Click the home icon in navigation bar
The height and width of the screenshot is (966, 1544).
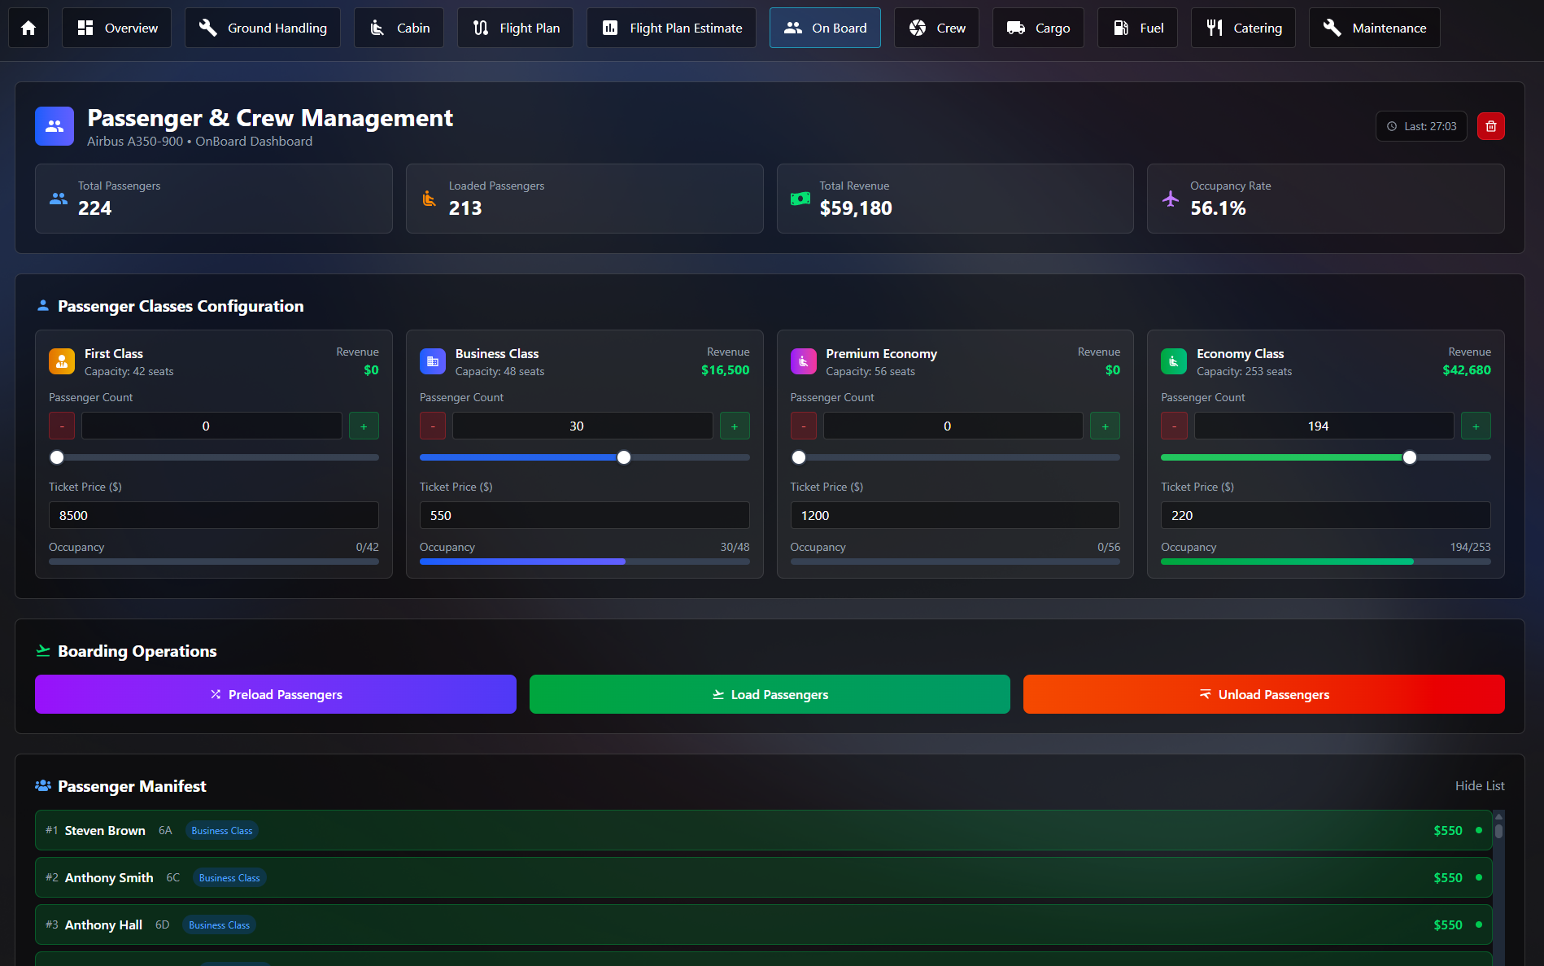28,28
